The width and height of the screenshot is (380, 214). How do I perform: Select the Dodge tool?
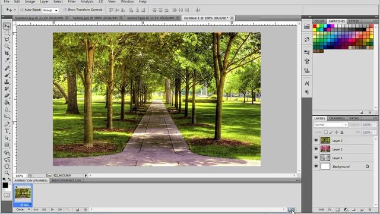point(7,116)
